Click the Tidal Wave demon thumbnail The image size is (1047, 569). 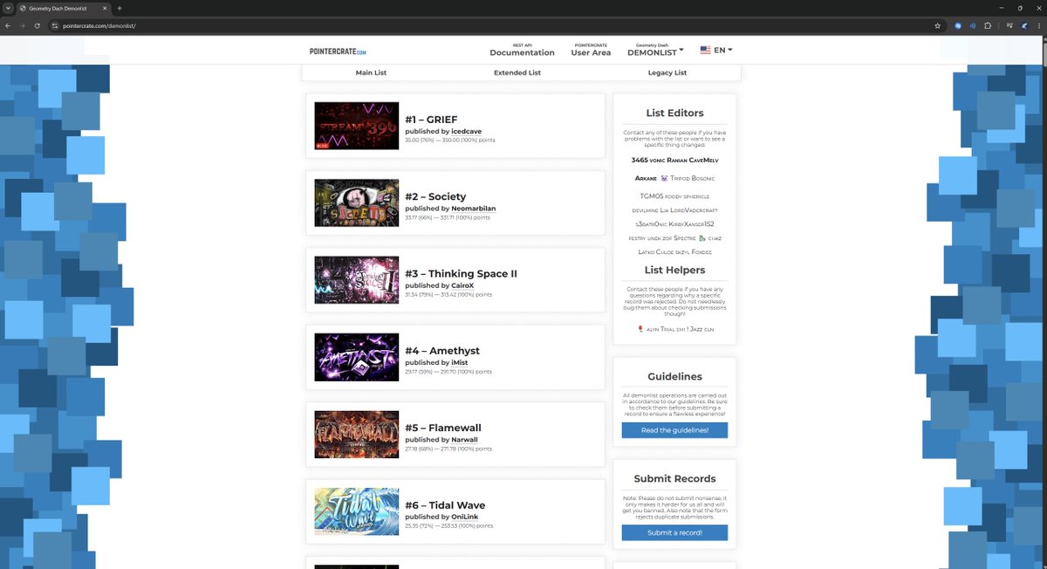[356, 511]
